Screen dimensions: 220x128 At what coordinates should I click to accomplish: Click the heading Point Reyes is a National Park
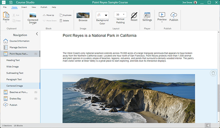[100, 36]
